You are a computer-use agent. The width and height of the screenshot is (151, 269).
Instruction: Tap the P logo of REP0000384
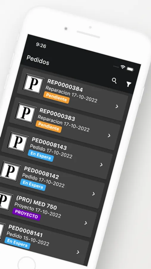pos(33,84)
